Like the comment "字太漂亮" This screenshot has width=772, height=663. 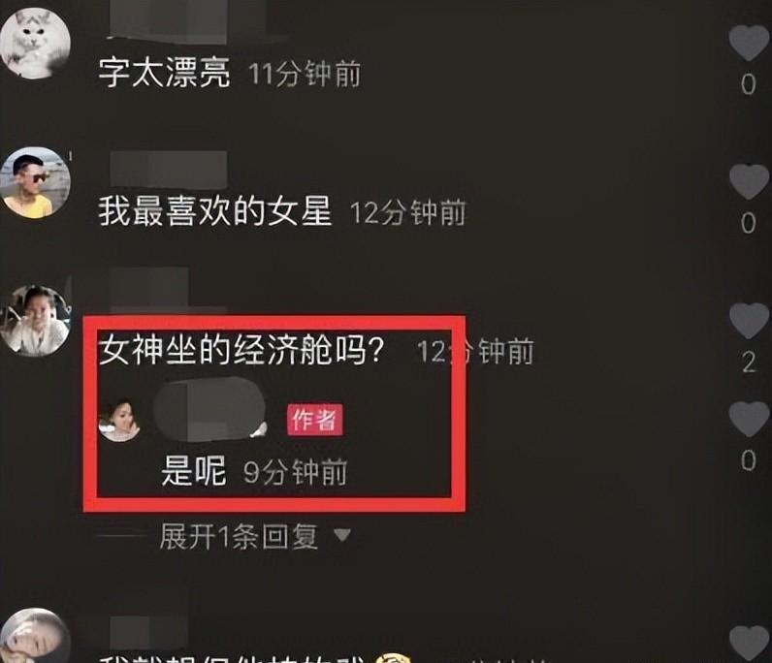pyautogui.click(x=749, y=44)
